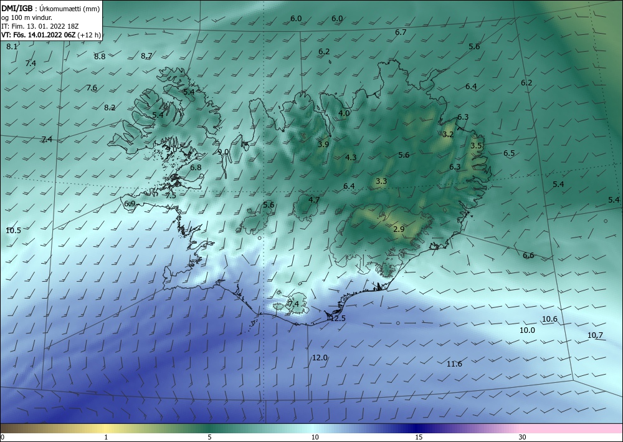Click the 3.9 value label
The width and height of the screenshot is (623, 442).
click(323, 144)
